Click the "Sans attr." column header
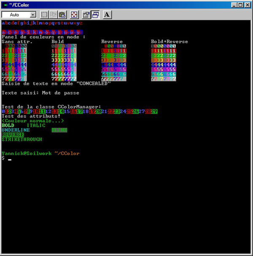253x256 pixels. click(x=17, y=42)
